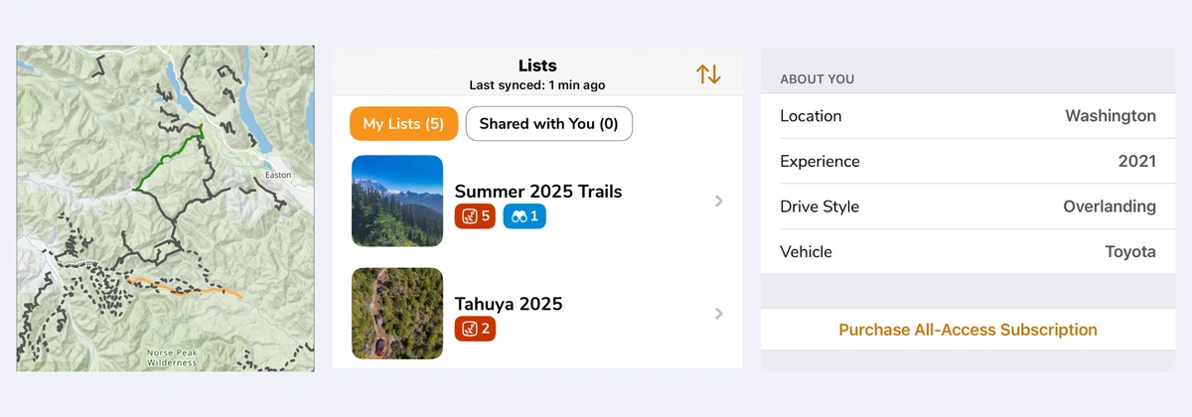Click the red trail badge showing 2
1192x417 pixels.
(x=475, y=329)
